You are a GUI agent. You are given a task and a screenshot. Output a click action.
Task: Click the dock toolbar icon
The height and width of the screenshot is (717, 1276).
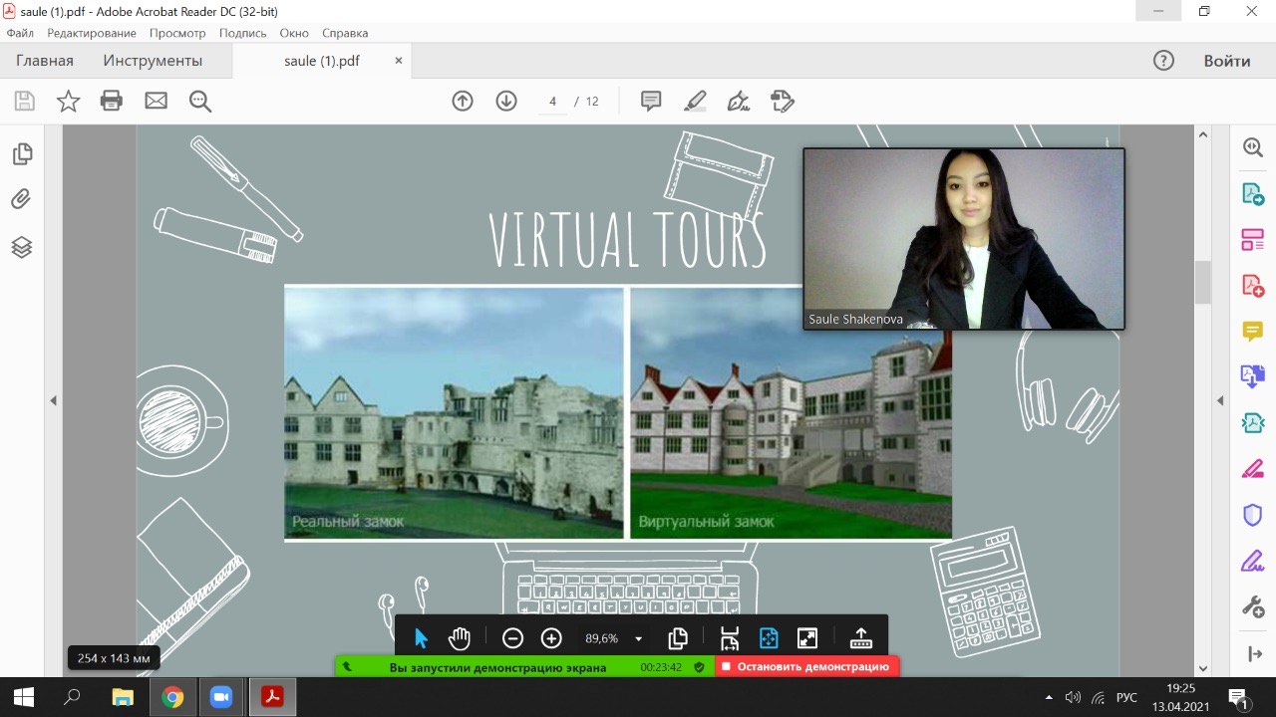click(861, 638)
